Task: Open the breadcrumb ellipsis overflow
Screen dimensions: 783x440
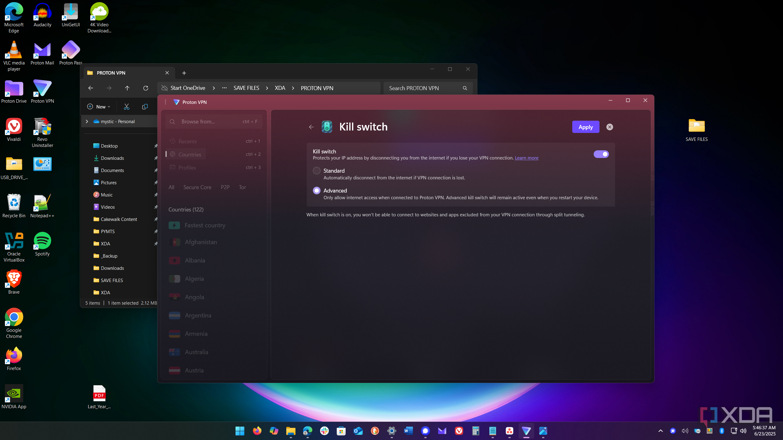Action: pos(225,88)
